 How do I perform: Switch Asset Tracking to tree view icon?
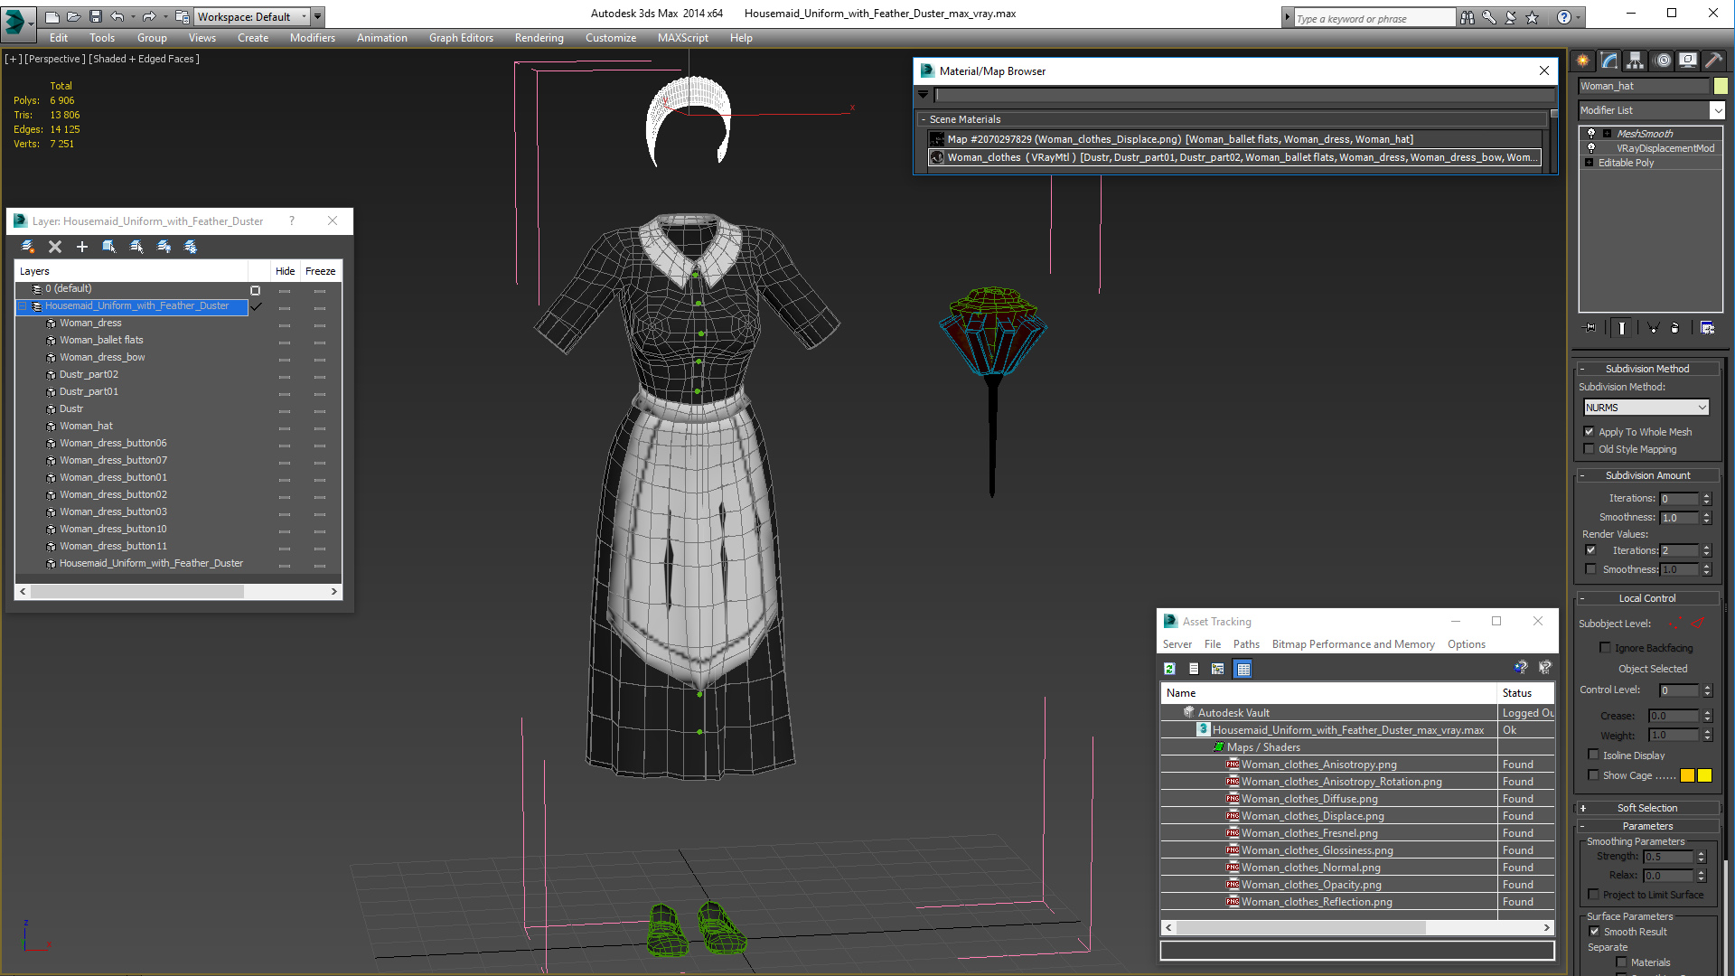pos(1218,669)
